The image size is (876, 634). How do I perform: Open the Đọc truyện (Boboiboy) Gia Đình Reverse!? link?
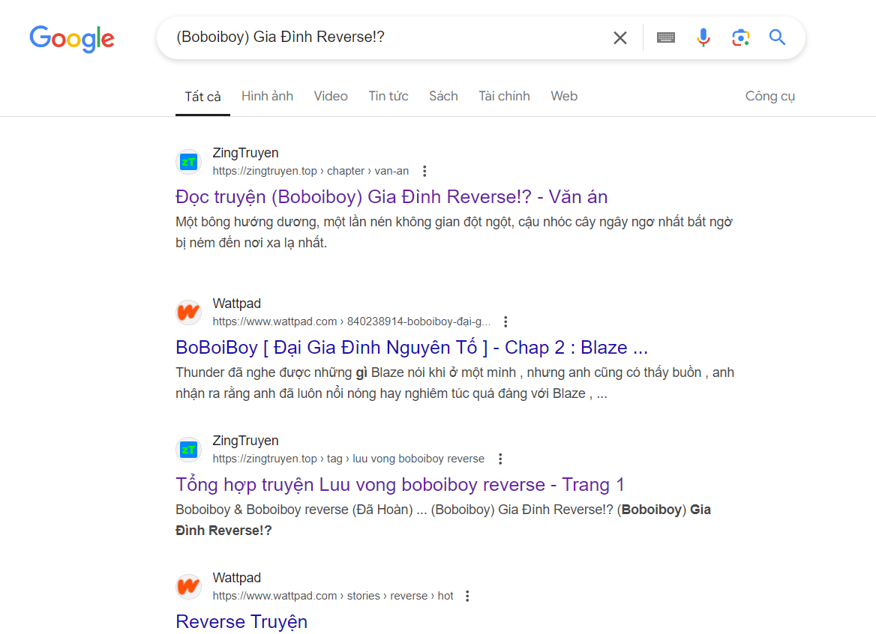391,197
